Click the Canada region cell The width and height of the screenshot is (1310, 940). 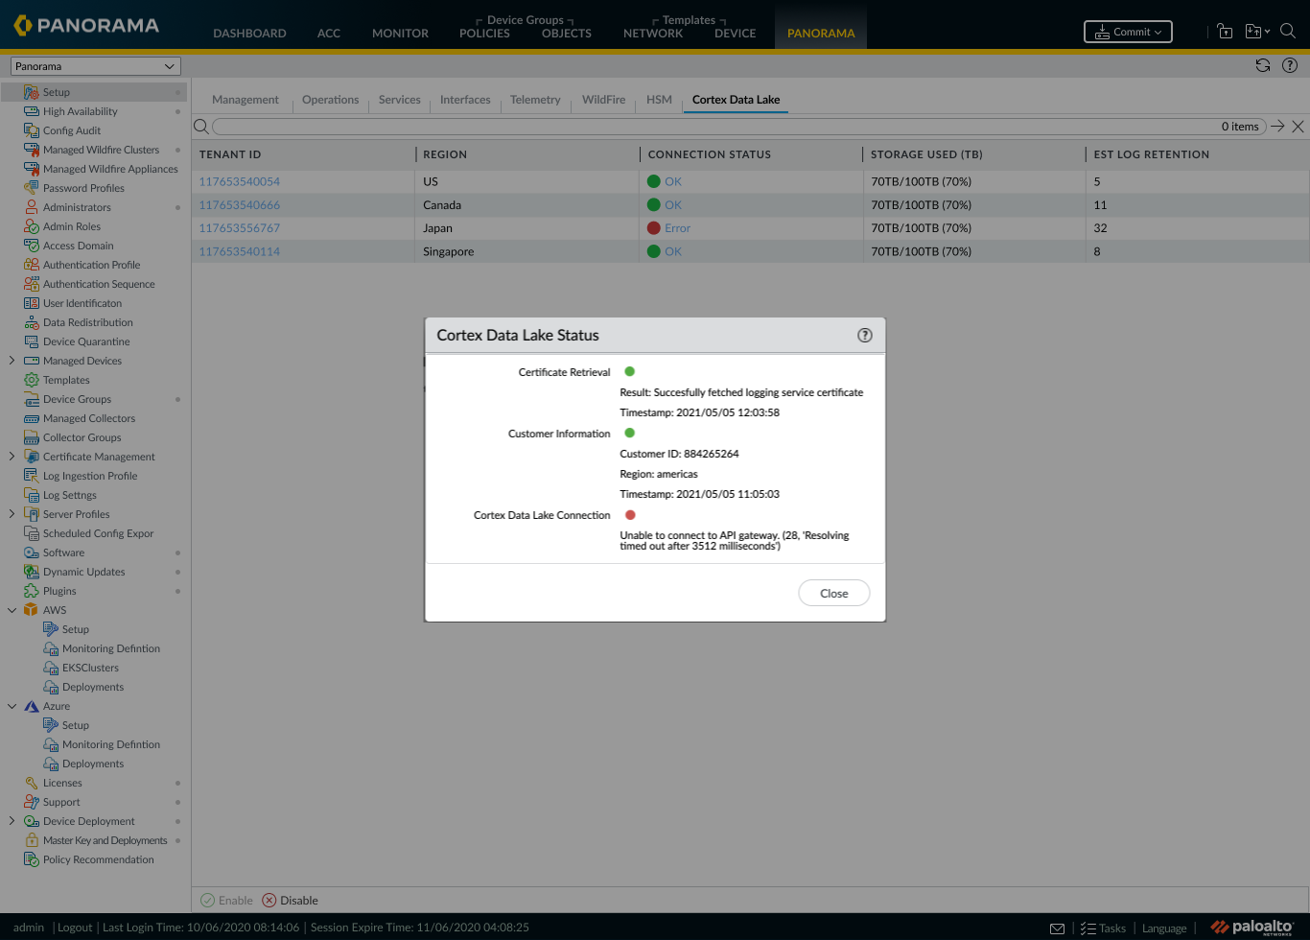(442, 205)
